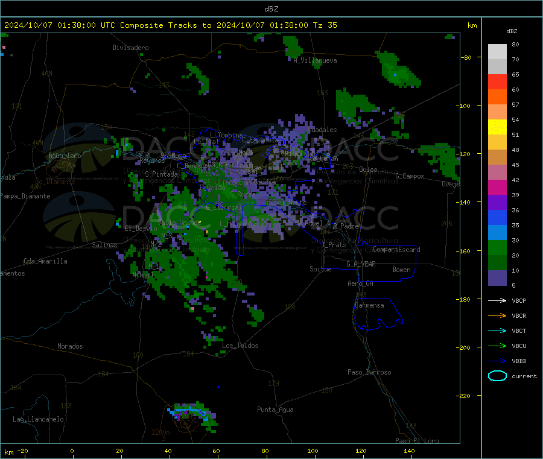Image resolution: width=543 pixels, height=459 pixels.
Task: Click the Paso_Barroso place label
Action: click(369, 372)
